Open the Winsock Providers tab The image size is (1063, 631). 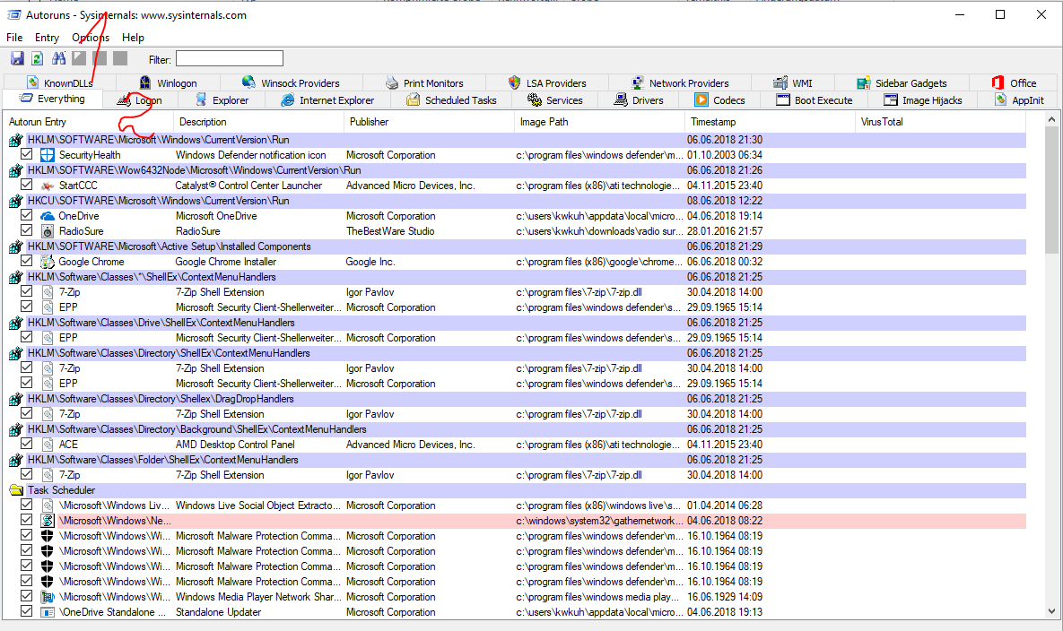tap(291, 83)
